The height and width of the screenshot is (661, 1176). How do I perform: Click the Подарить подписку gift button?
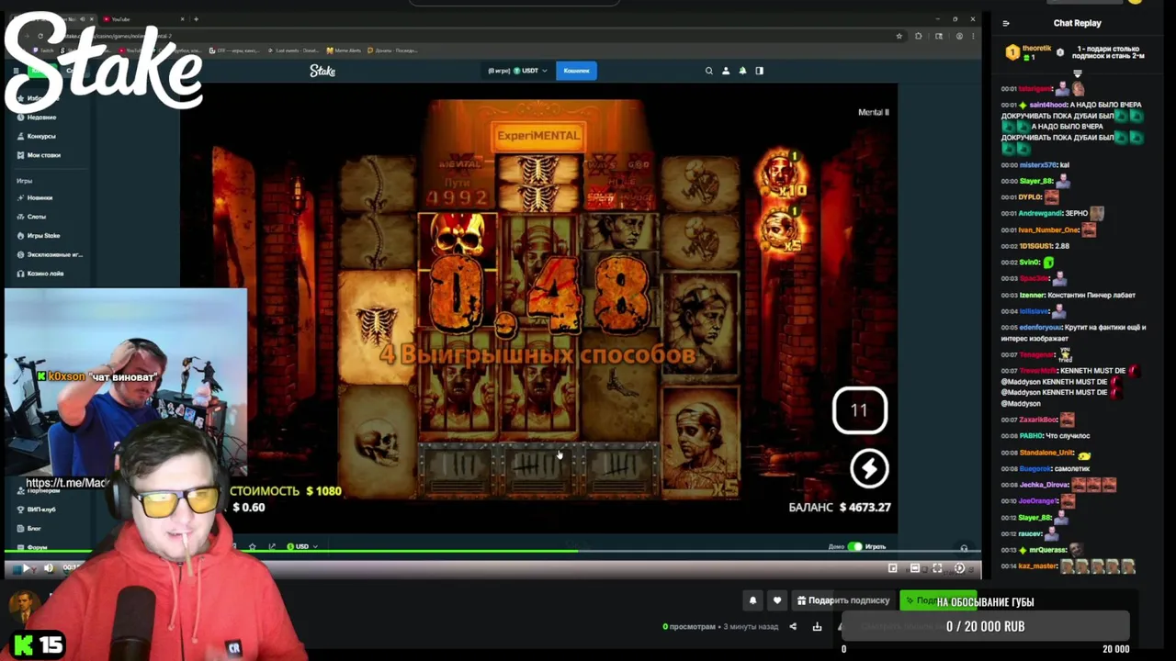pyautogui.click(x=843, y=600)
